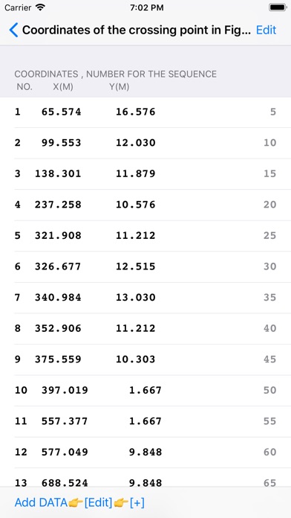Tap the pointing hand emoji before [Edit]
This screenshot has height=518, width=291.
point(76,503)
